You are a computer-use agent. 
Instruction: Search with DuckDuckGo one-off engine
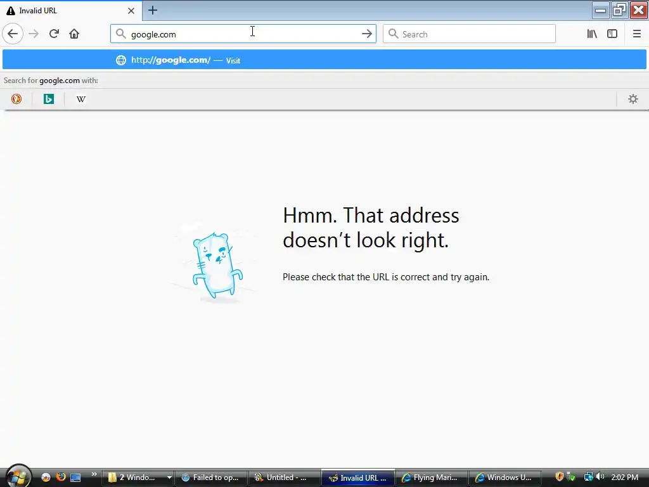[x=16, y=99]
